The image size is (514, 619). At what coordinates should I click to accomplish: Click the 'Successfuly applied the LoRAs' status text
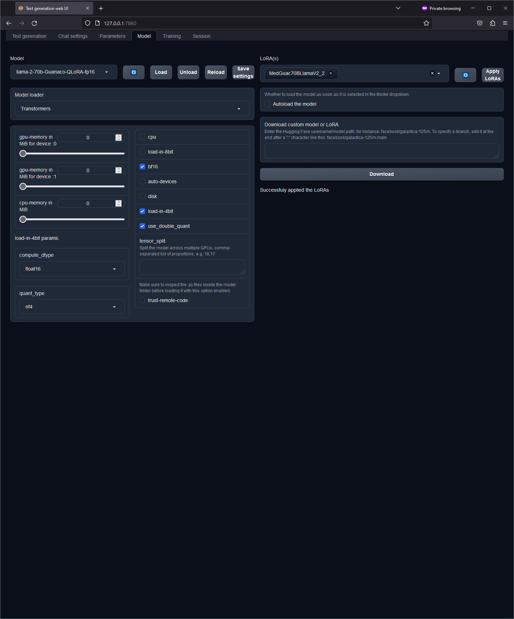coord(294,190)
